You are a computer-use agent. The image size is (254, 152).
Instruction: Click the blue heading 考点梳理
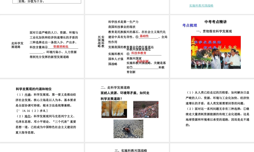[x=189, y=25]
